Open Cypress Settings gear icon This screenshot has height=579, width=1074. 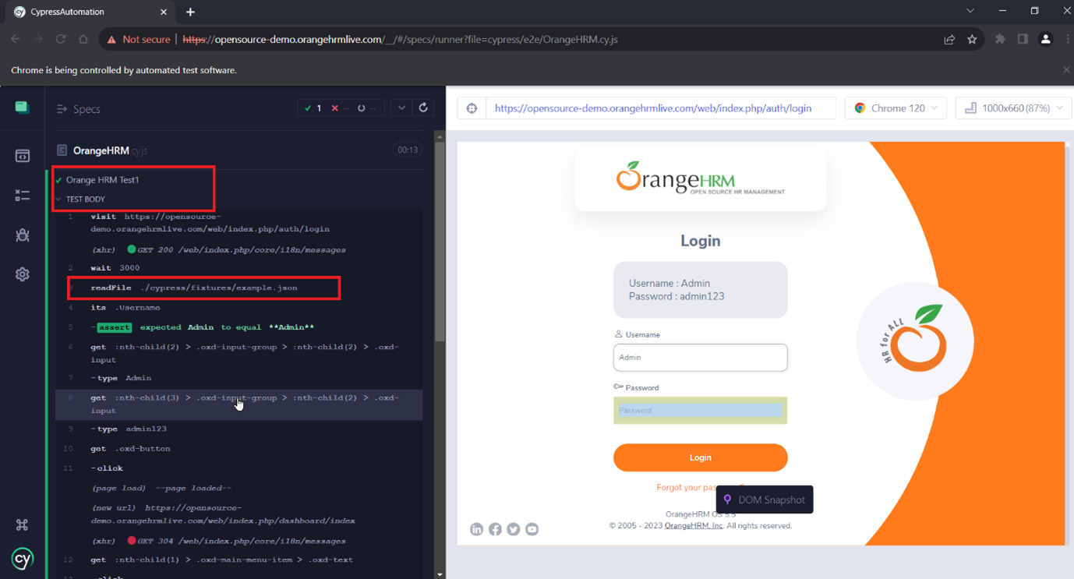(23, 274)
